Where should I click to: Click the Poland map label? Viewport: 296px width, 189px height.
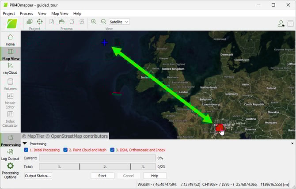pos(271,88)
